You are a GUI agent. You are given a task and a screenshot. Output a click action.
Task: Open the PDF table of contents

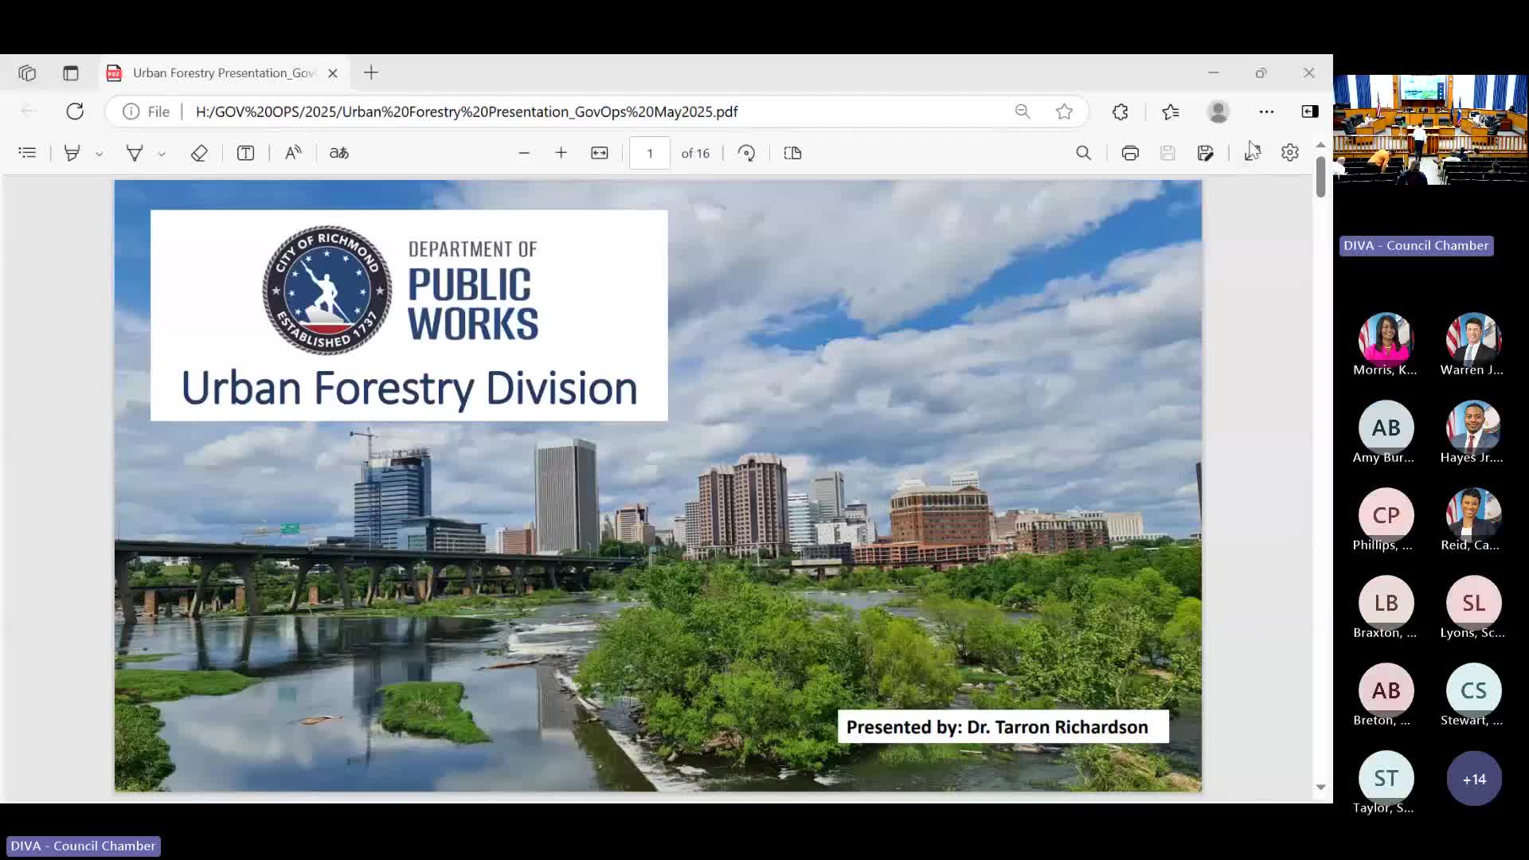[x=27, y=153]
